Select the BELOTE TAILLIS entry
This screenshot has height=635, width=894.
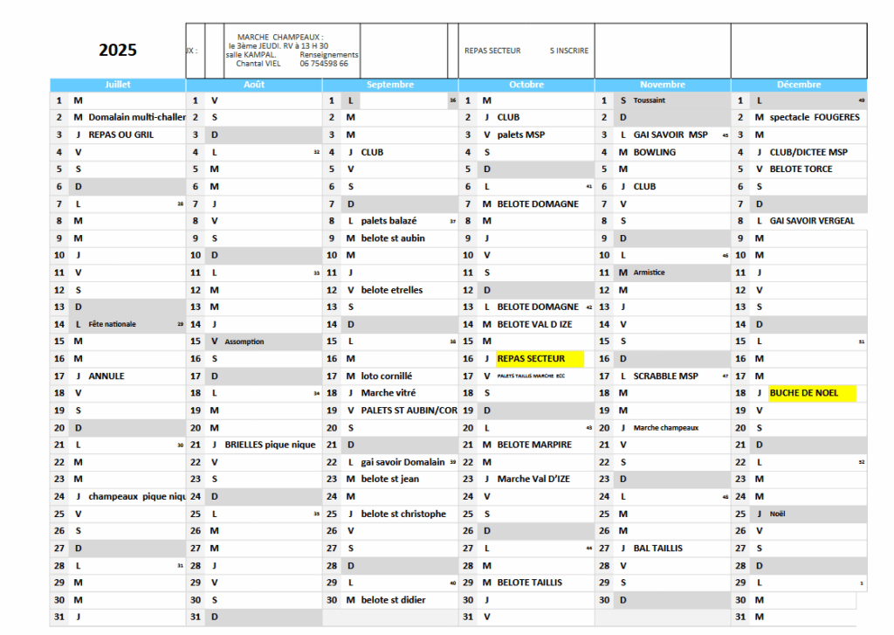530,583
